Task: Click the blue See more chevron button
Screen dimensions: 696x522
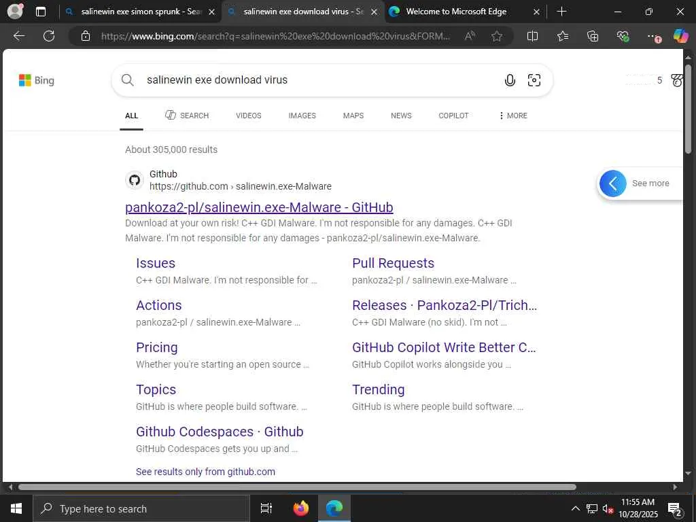Action: click(612, 184)
